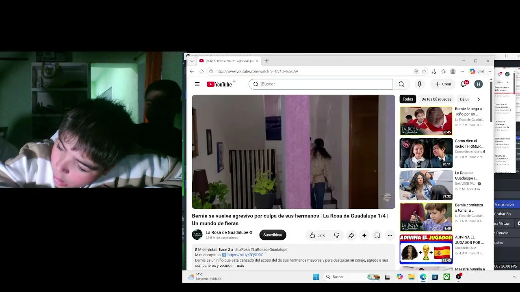Open the Copilot Chat button in browser
The width and height of the screenshot is (520, 292).
click(x=477, y=71)
